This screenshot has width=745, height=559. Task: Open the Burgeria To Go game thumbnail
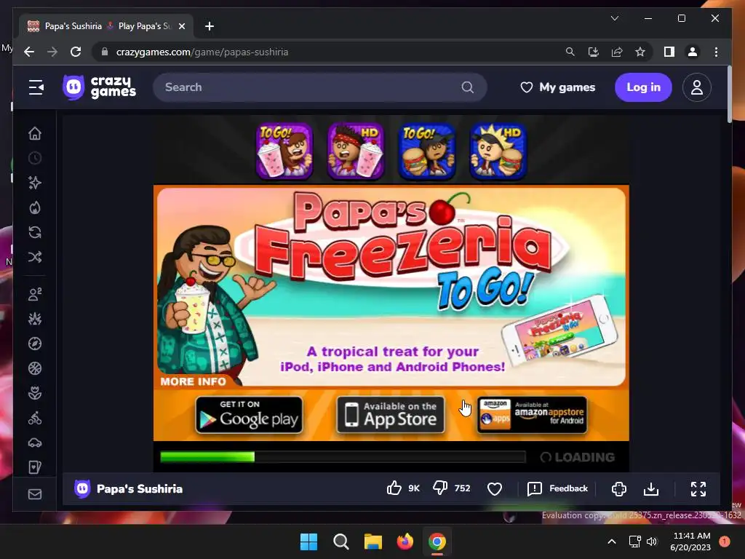pyautogui.click(x=426, y=151)
